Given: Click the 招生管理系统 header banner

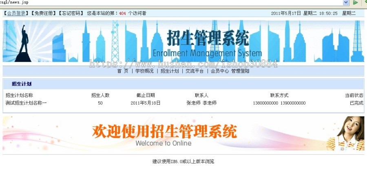Looking at the screenshot, I should click(183, 41).
